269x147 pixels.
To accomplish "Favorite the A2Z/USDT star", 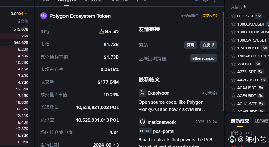I will coord(233,72).
